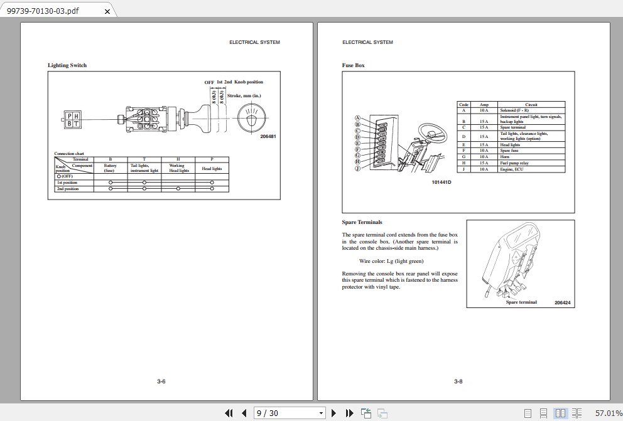Open the page number dropdown list
Viewport: 623px width, 421px height.
[x=320, y=413]
